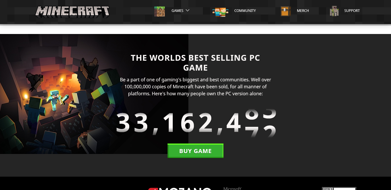Click the 33,162,4 sales counter number

179,123
